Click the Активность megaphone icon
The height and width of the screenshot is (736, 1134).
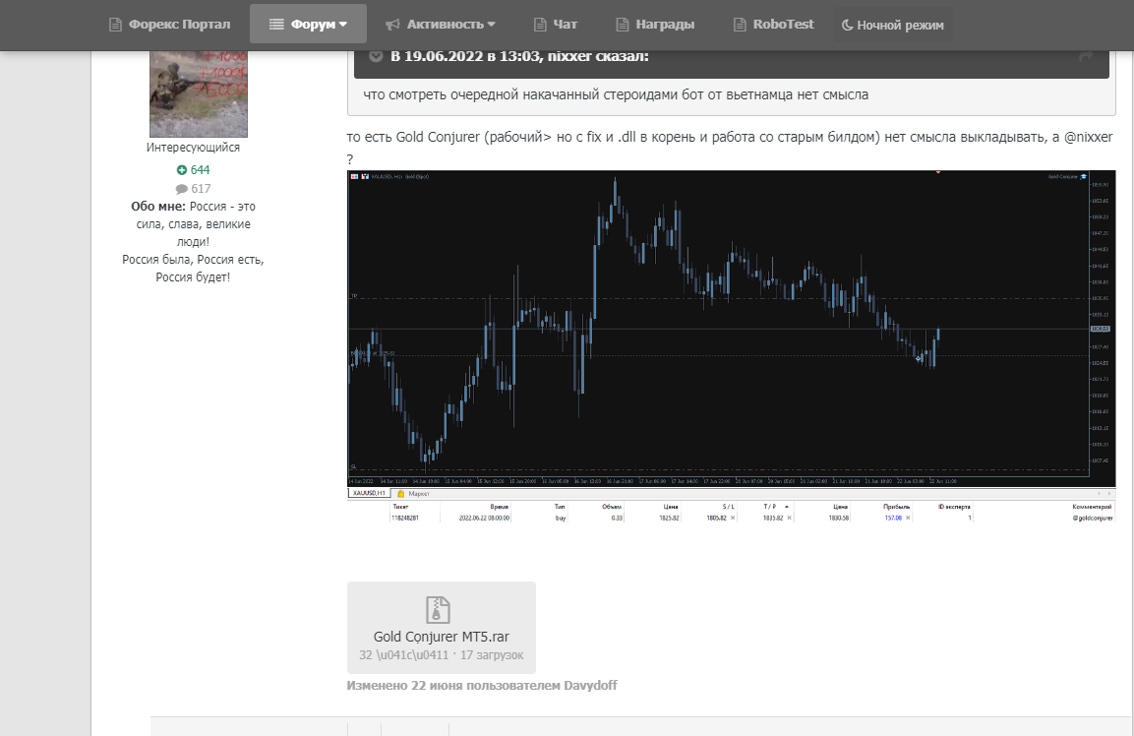pyautogui.click(x=392, y=25)
